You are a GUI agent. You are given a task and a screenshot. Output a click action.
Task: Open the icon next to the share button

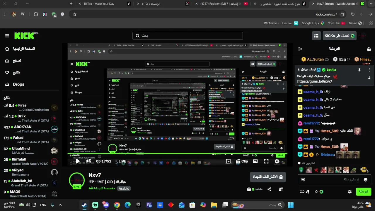pyautogui.click(x=281, y=189)
